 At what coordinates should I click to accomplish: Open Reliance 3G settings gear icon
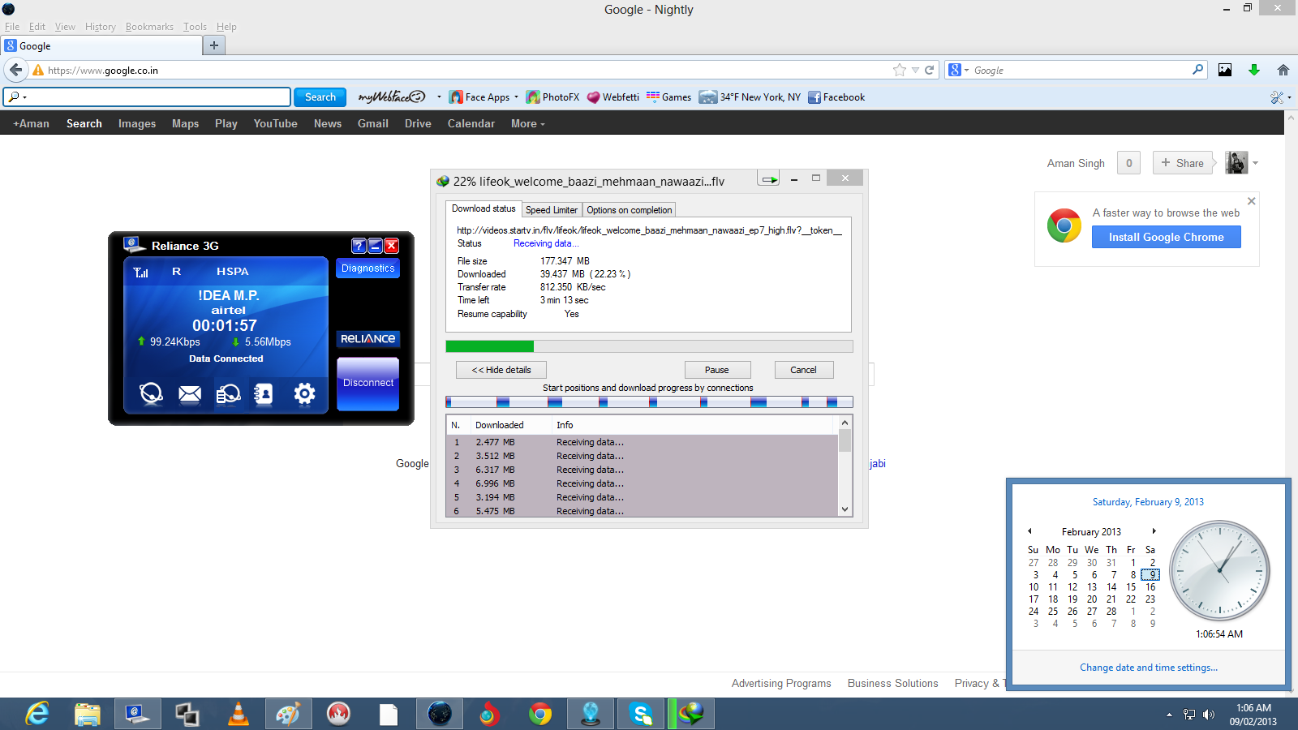[304, 394]
